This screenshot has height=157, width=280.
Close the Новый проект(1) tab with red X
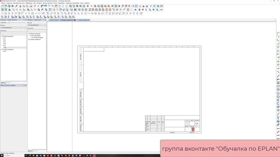[x=75, y=20]
